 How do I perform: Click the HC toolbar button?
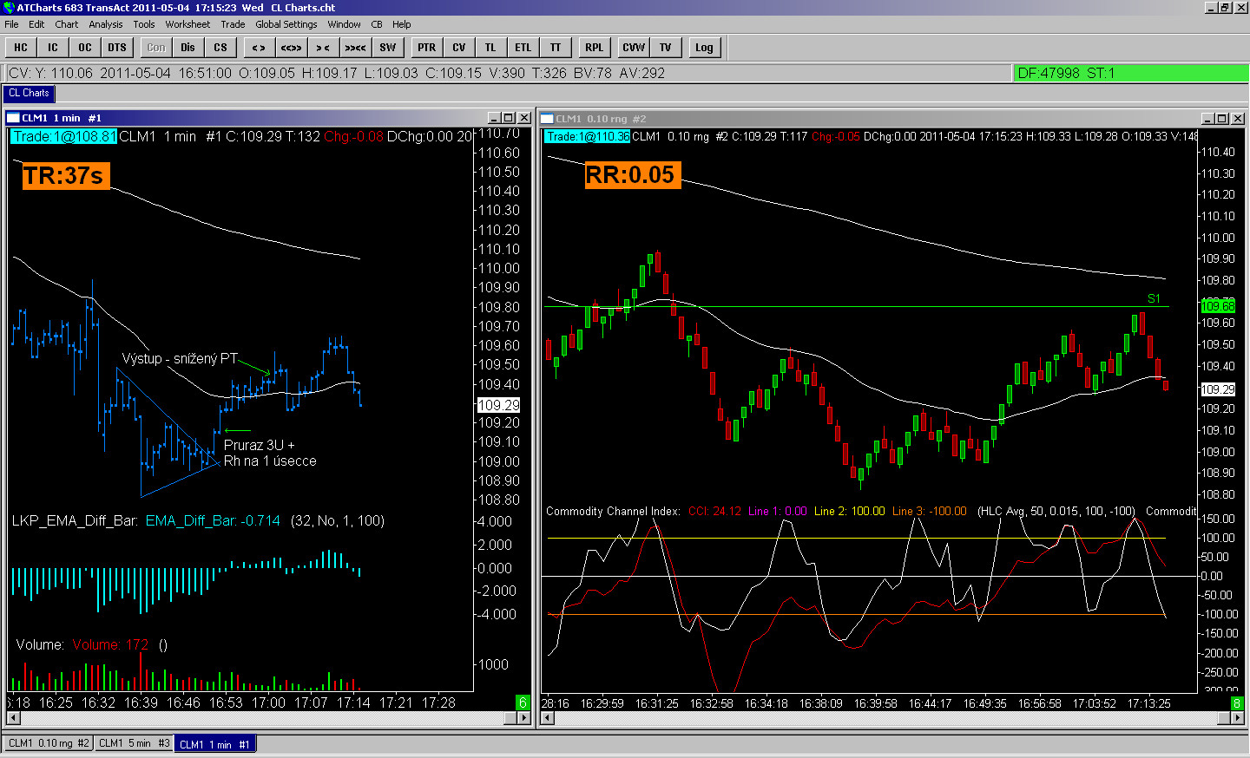coord(21,48)
